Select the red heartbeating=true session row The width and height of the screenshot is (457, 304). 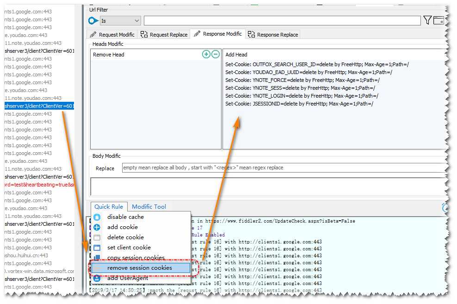click(39, 185)
